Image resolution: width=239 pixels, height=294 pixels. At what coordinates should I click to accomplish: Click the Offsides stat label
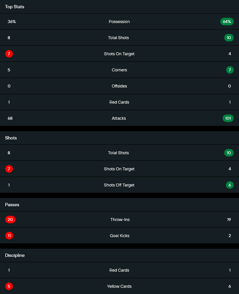click(119, 86)
